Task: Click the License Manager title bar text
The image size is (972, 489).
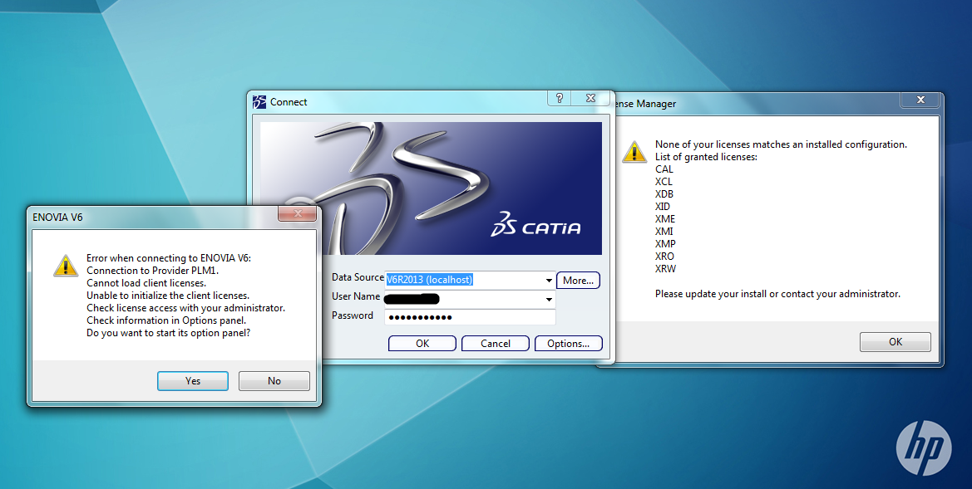Action: (644, 104)
